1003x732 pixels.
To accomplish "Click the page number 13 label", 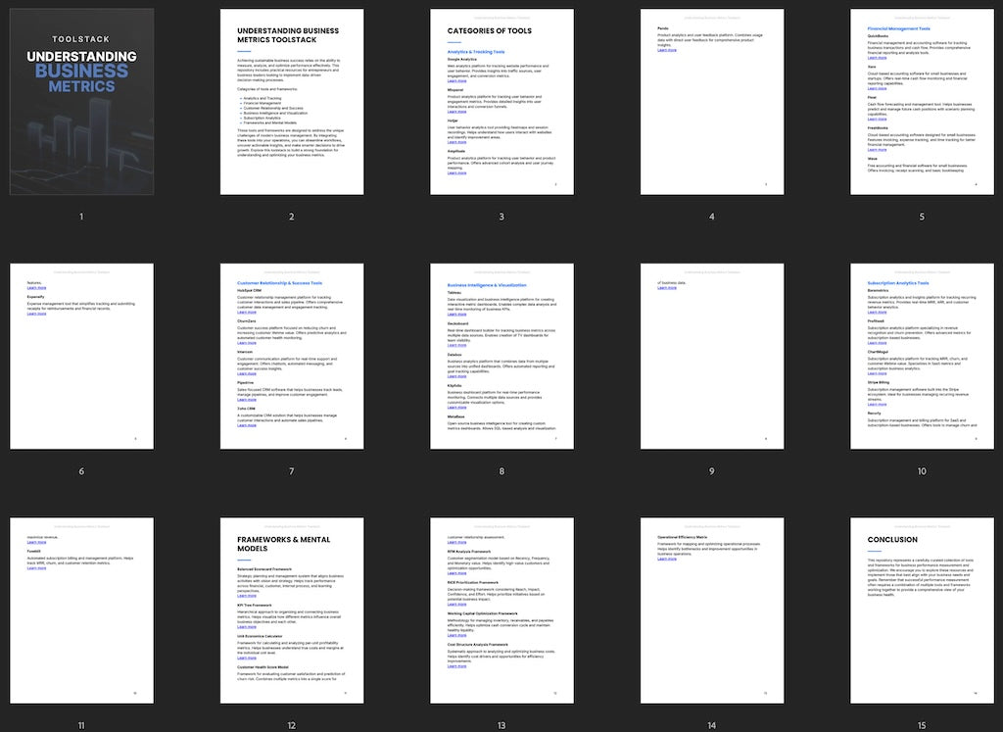I will 501,725.
